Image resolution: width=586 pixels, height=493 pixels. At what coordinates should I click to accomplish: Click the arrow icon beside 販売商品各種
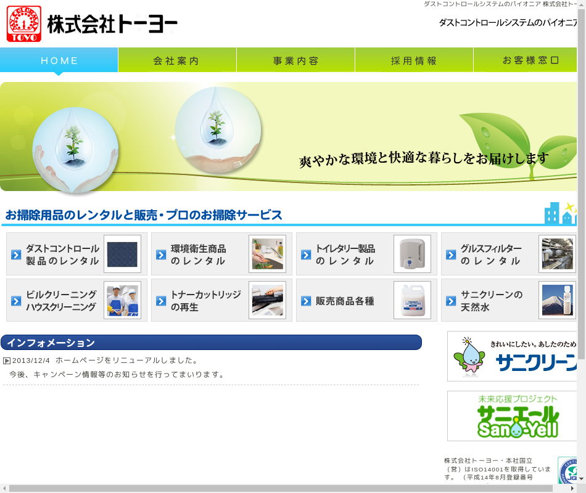306,301
